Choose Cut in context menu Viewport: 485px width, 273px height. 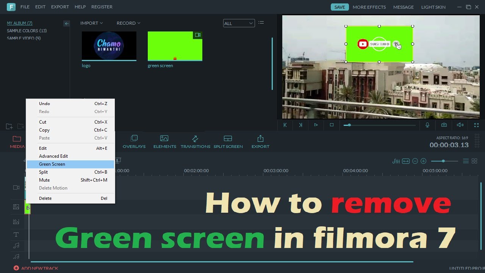click(70, 122)
